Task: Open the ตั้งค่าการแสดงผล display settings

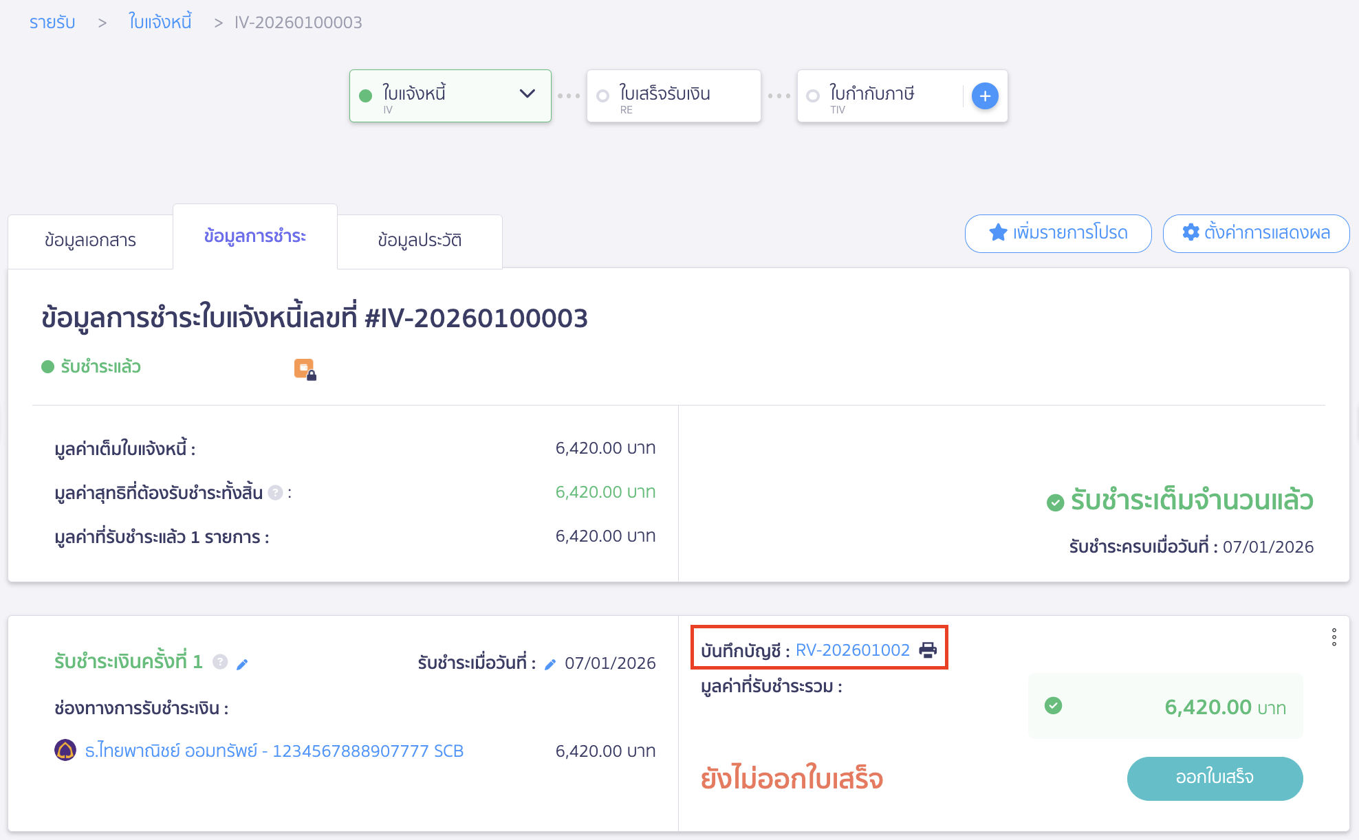Action: point(1256,233)
